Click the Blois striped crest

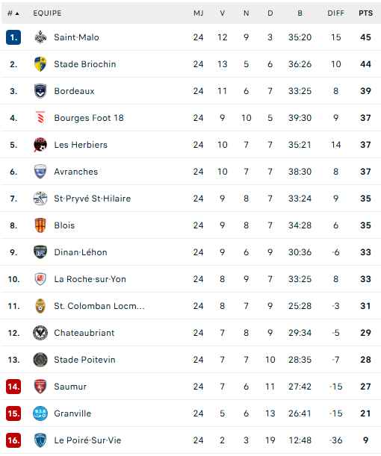(40, 225)
